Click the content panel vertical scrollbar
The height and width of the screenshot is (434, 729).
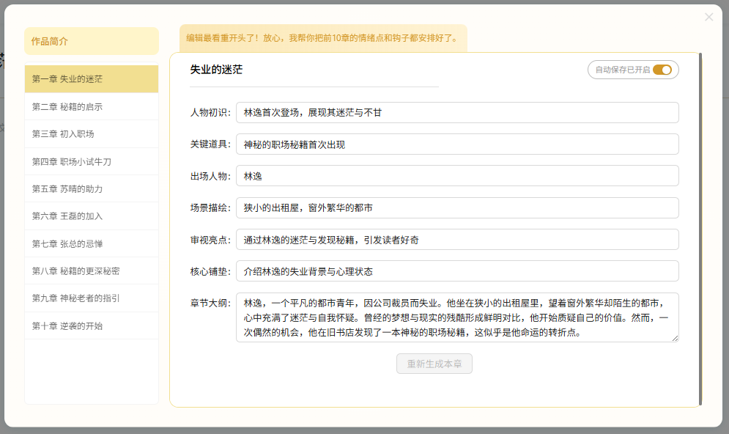click(x=700, y=229)
